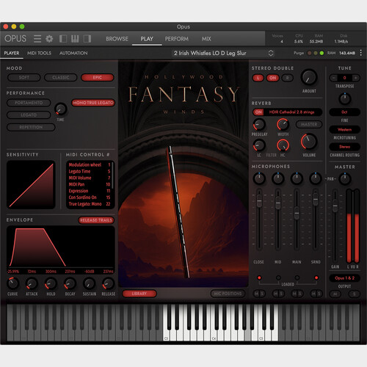Viewport: 367px width, 367px height.
Task: Enable Portamento performance mode
Action: [29, 103]
